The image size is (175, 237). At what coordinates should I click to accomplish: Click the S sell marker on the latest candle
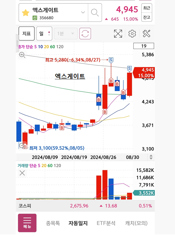pyautogui.click(x=129, y=69)
